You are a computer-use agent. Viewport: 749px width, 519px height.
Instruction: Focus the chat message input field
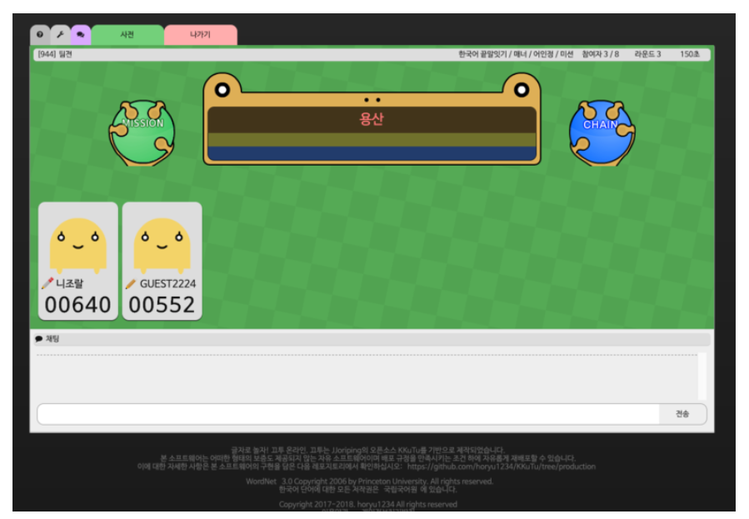click(348, 414)
